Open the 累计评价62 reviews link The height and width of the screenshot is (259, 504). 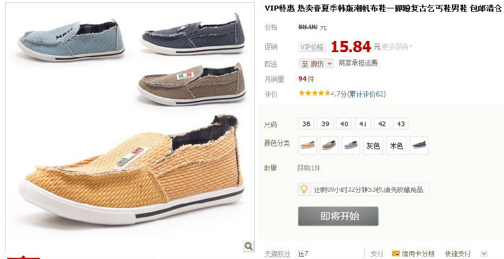point(366,94)
